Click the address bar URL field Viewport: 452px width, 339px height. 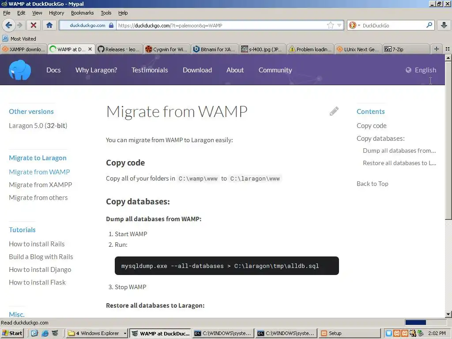tap(222, 25)
